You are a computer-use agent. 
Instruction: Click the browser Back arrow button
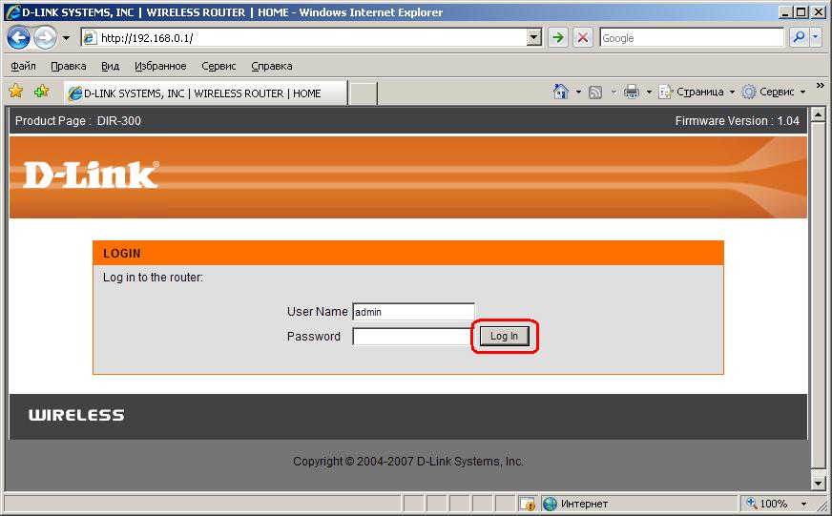[x=19, y=38]
